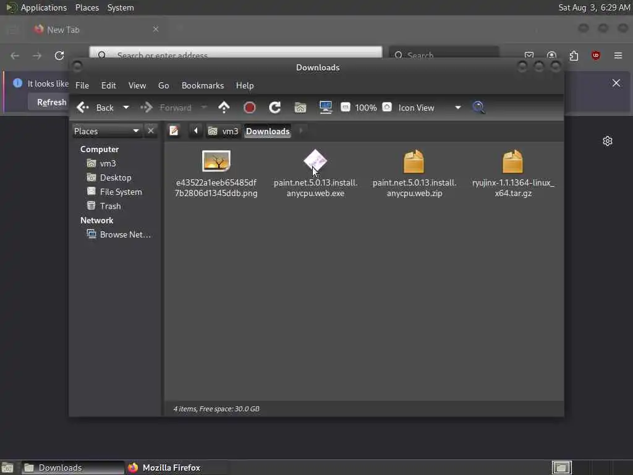Open Trash in the sidebar
633x475 pixels.
point(110,206)
